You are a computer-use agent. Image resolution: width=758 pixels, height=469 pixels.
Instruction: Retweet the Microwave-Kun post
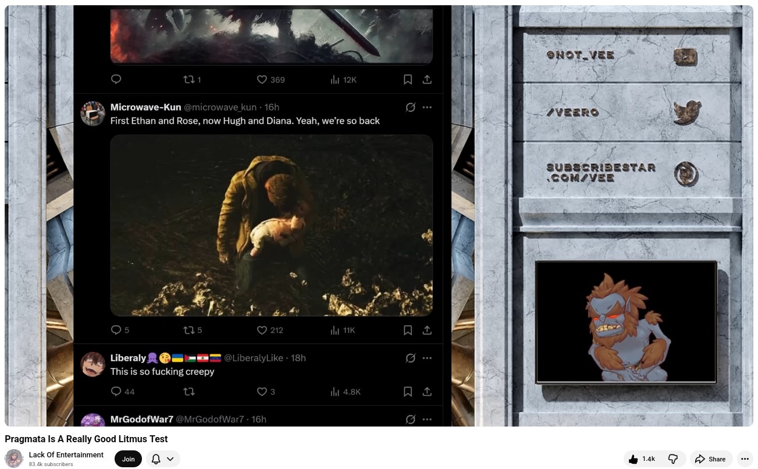(x=188, y=330)
